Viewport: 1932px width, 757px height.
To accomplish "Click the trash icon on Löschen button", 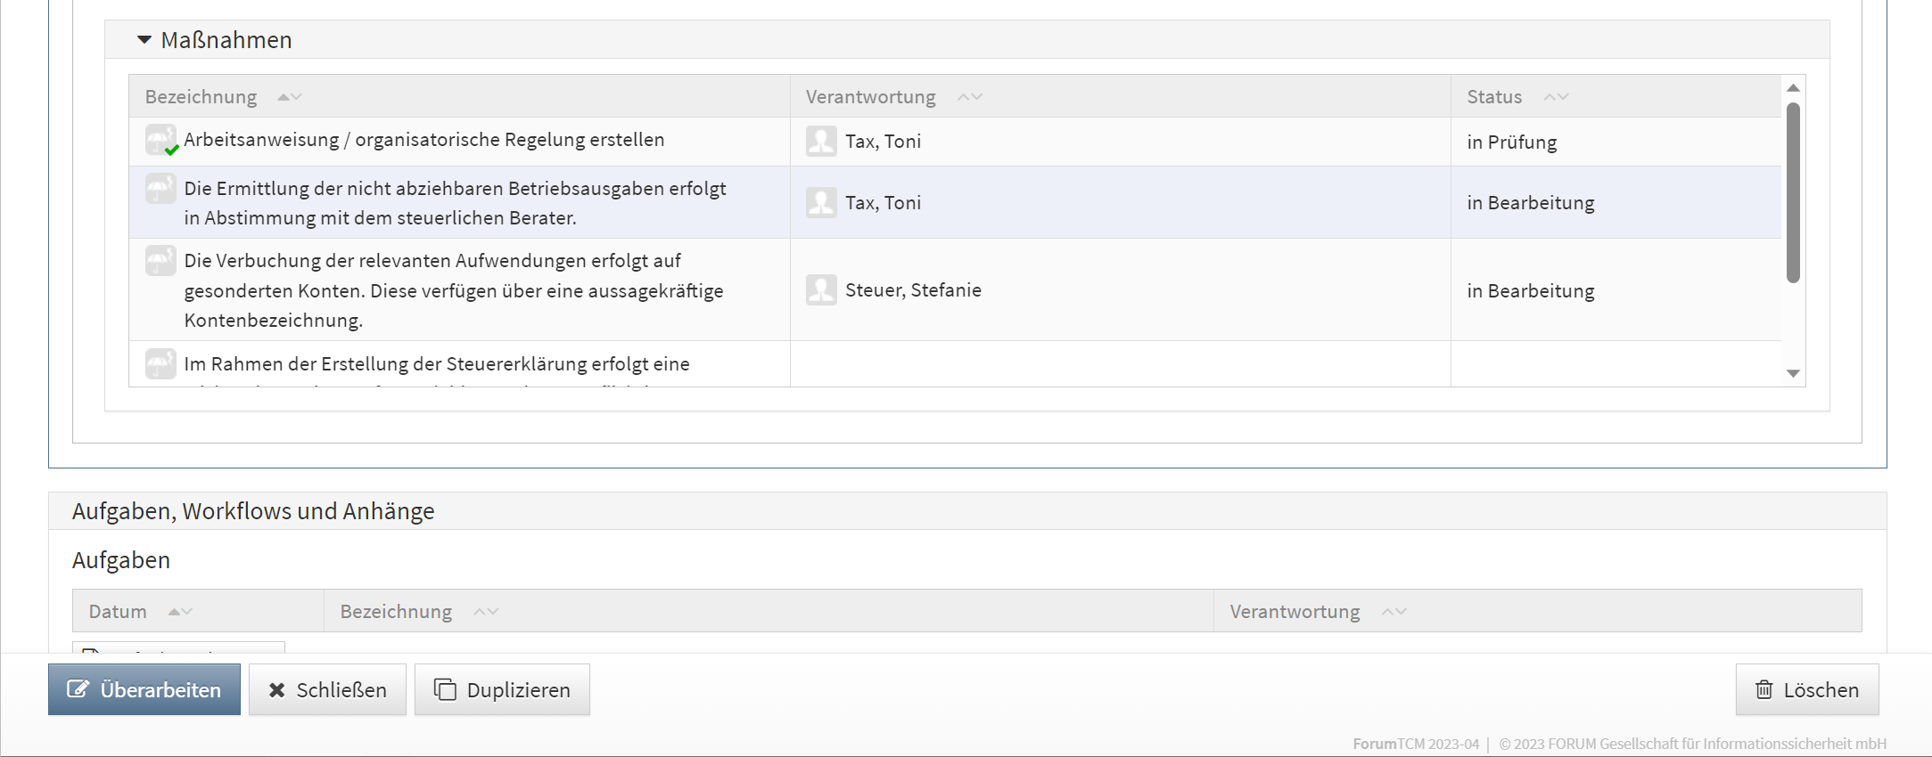I will 1763,689.
